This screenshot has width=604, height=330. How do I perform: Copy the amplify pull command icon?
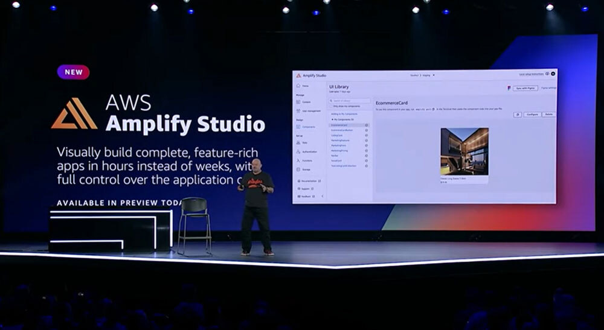tap(433, 109)
